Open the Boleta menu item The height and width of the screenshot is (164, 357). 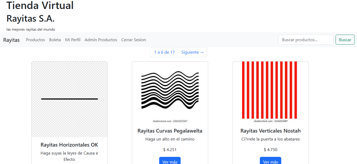click(x=55, y=40)
